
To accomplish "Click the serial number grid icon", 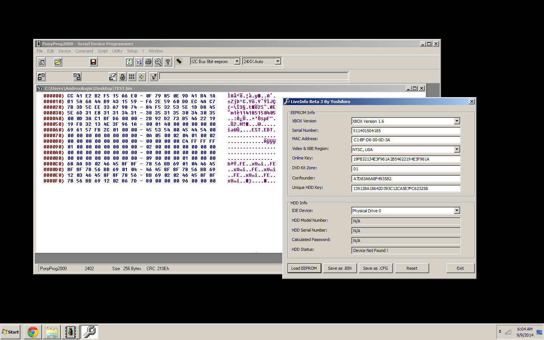I will point(132,77).
